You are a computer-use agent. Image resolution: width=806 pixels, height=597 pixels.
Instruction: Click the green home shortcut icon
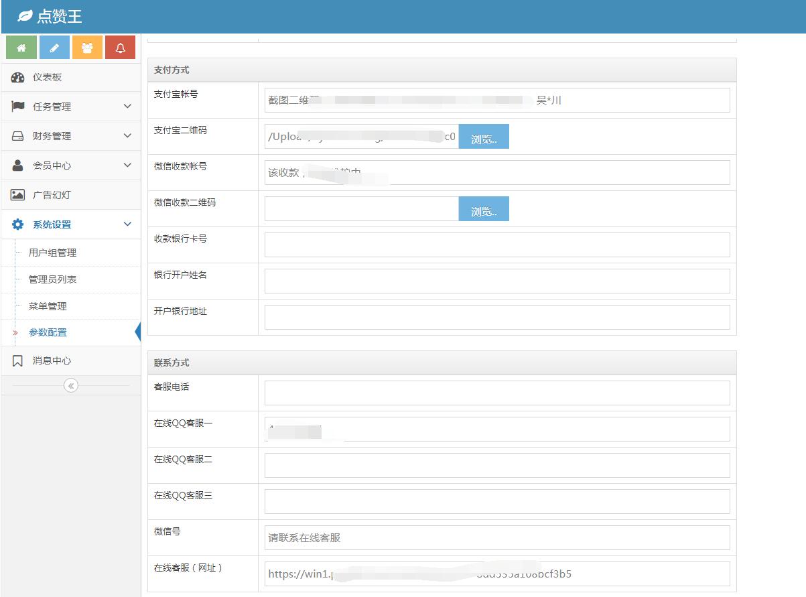pos(21,48)
